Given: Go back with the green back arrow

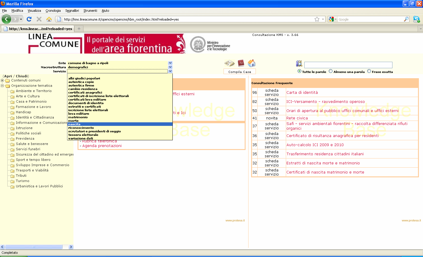Looking at the screenshot, I should (x=6, y=19).
